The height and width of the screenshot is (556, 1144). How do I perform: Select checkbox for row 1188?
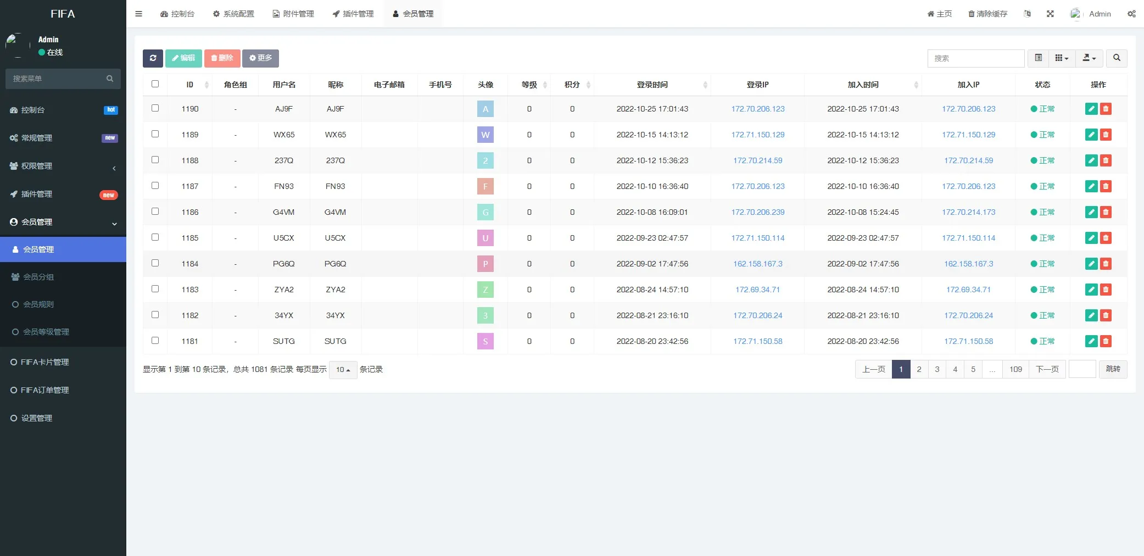pos(155,160)
